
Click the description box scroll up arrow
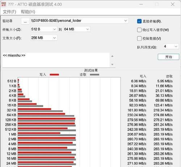(112, 56)
